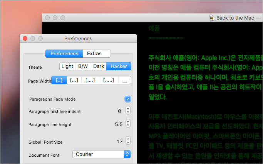263x164 pixels.
Task: Choose the B/W theme
Action: pos(83,66)
